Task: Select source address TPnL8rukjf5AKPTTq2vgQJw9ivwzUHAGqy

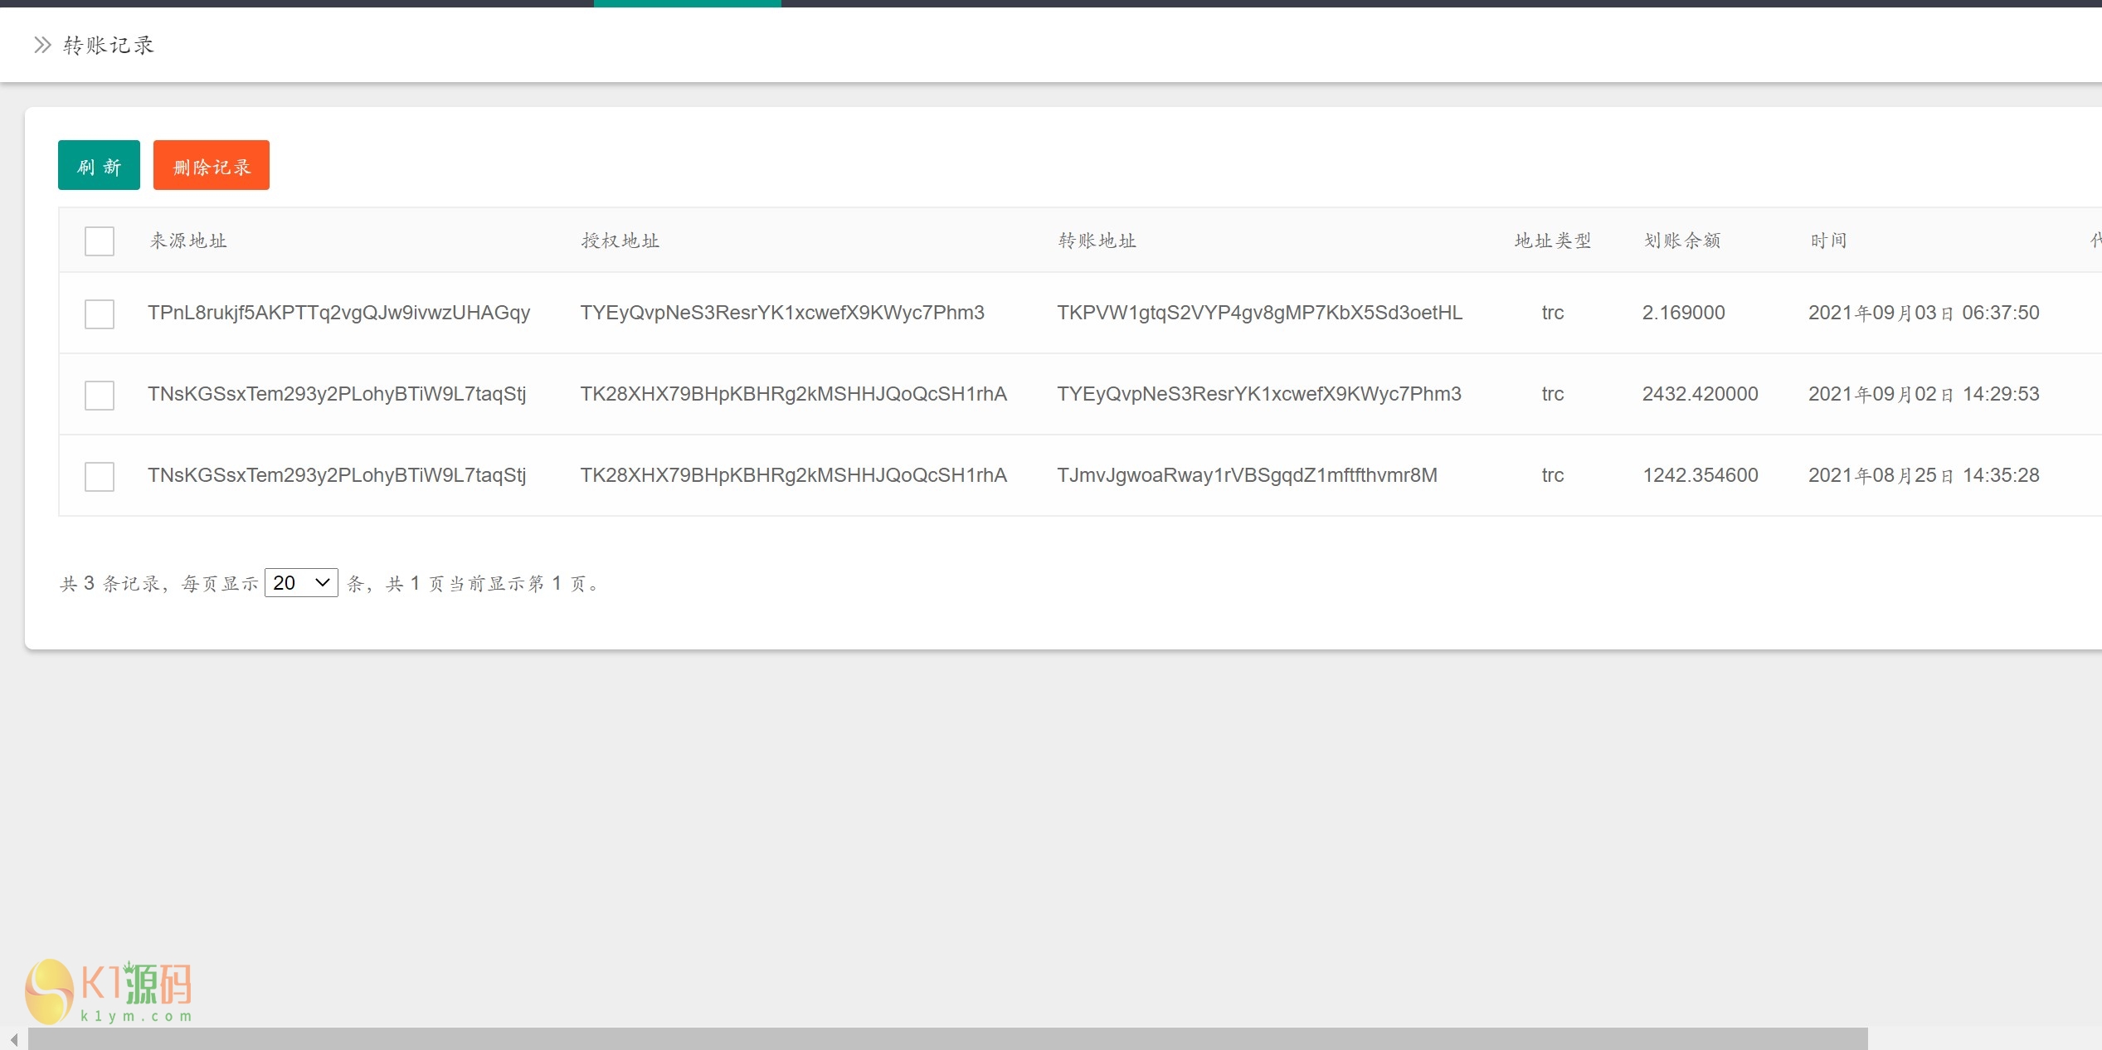Action: 338,313
